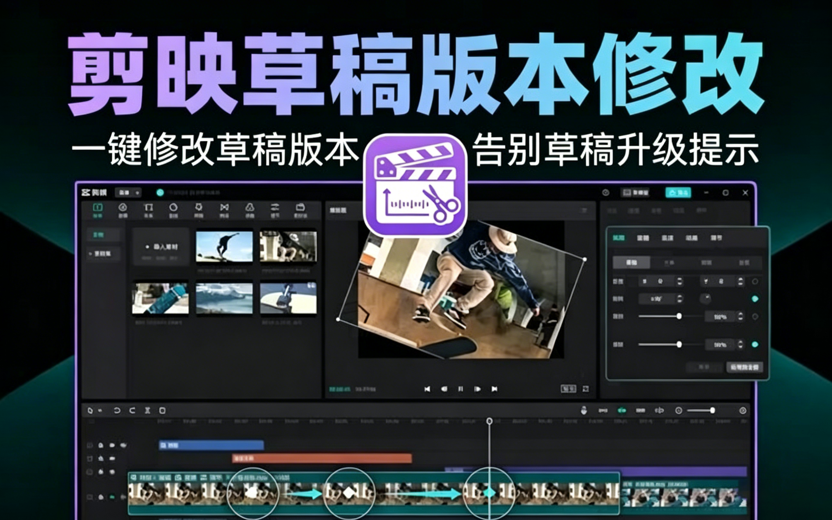Click the Import media button
Image resolution: width=832 pixels, height=520 pixels.
pos(161,247)
